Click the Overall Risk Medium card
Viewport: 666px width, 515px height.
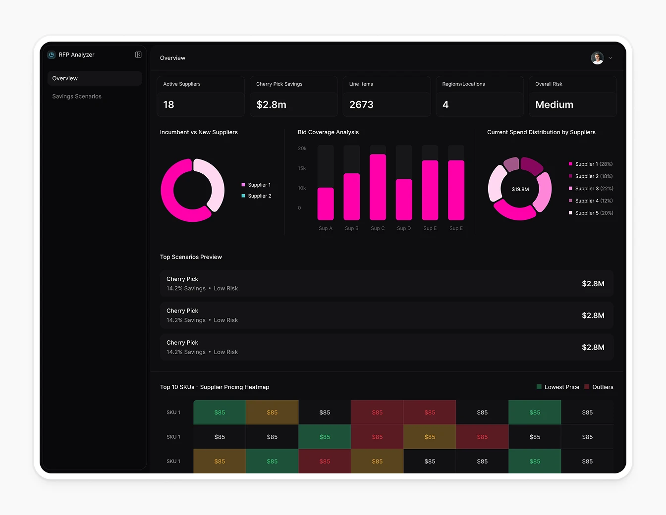pyautogui.click(x=572, y=97)
